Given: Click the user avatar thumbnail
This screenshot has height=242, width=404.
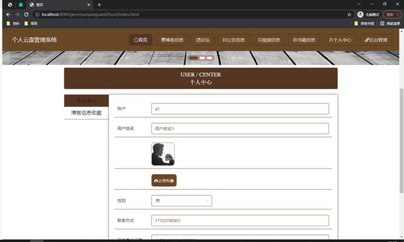Looking at the screenshot, I should (163, 154).
